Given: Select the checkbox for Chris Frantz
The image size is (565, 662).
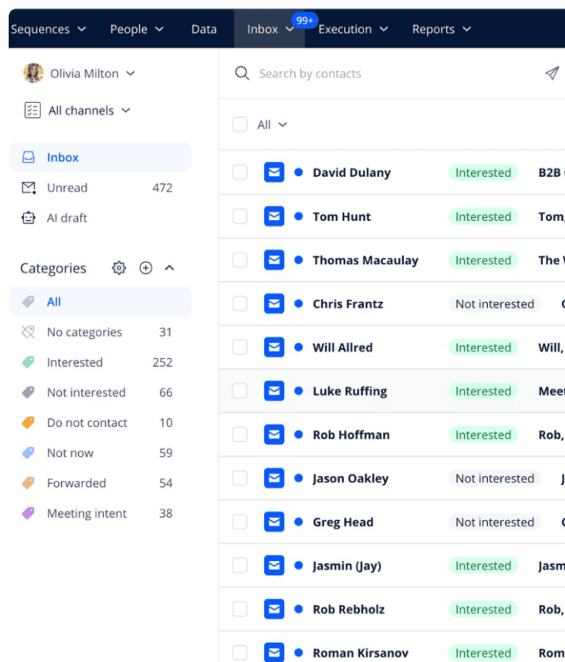Looking at the screenshot, I should (240, 303).
